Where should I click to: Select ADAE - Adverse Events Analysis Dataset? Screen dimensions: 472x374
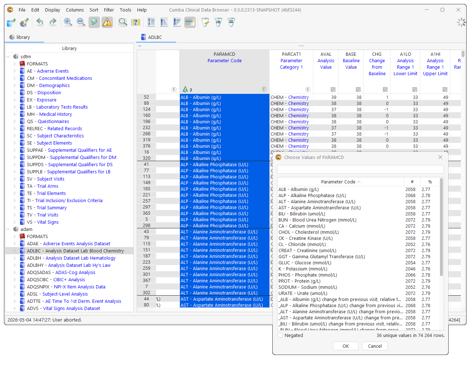[68, 243]
